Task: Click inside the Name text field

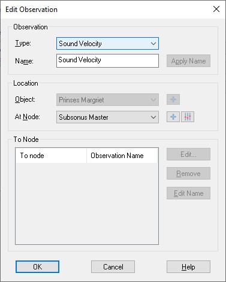Action: click(x=107, y=60)
